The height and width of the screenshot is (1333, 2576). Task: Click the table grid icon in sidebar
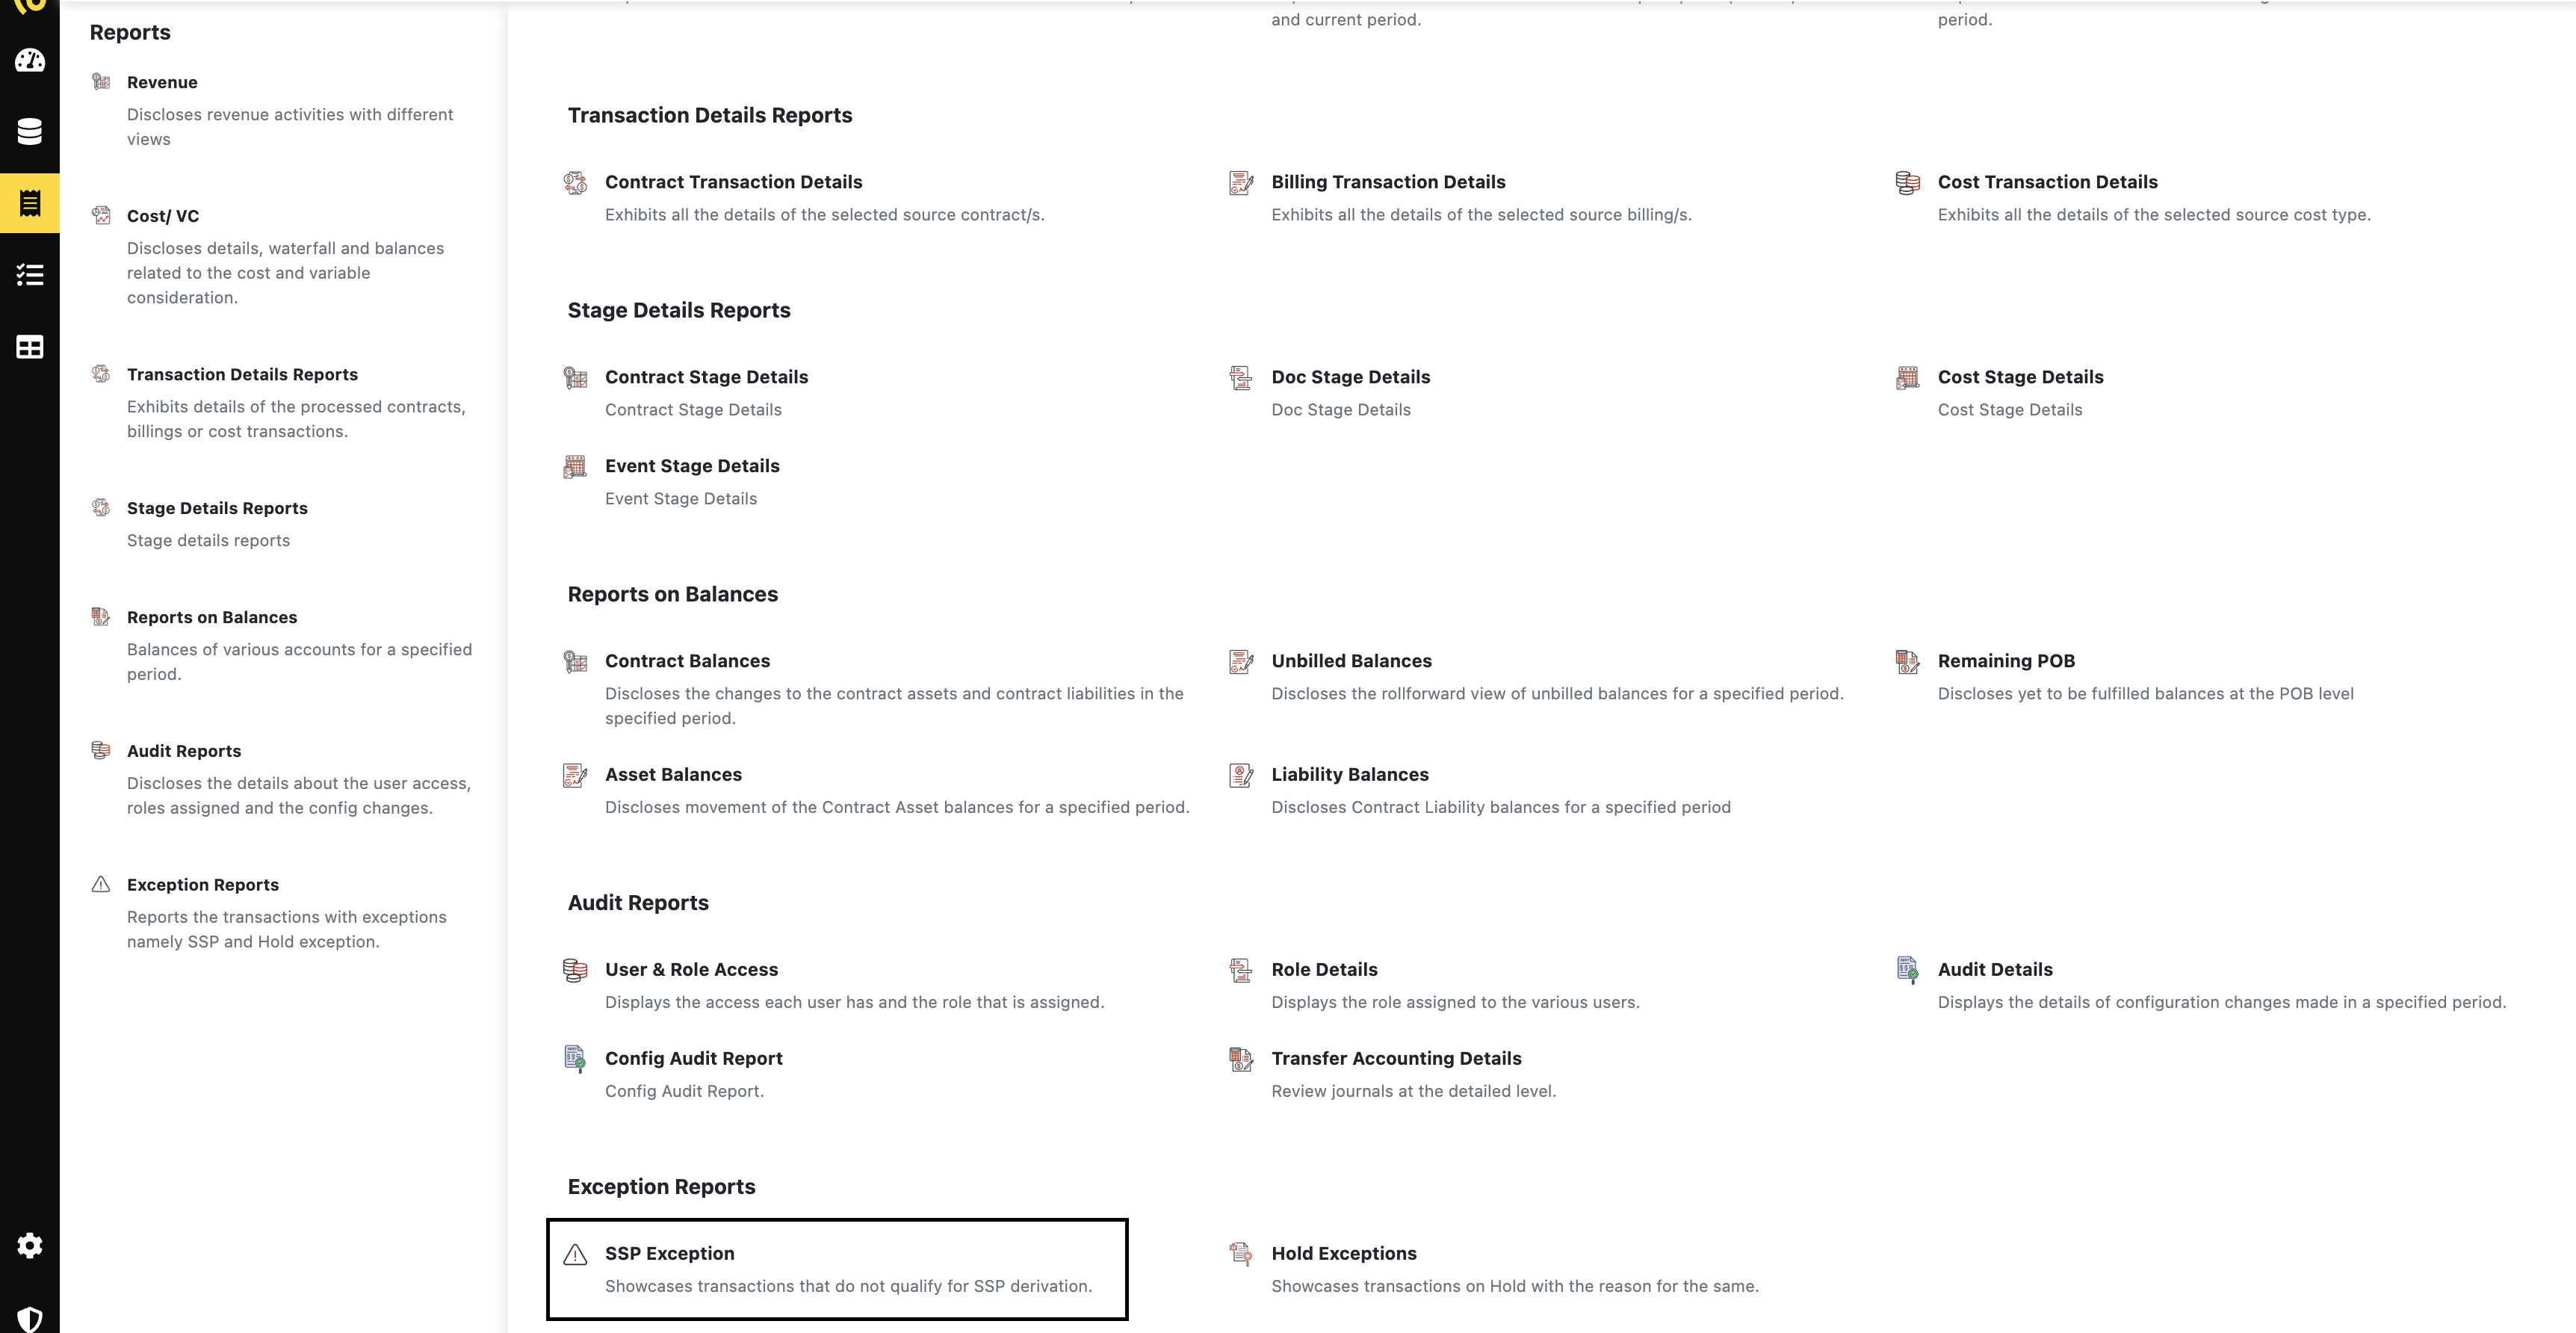coord(30,347)
